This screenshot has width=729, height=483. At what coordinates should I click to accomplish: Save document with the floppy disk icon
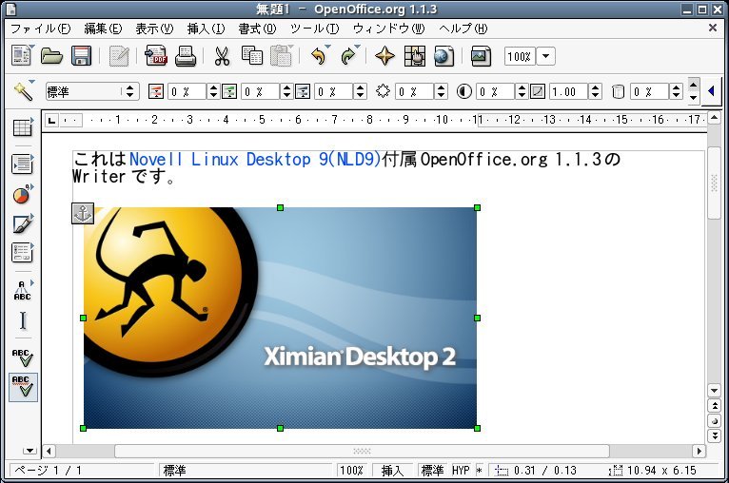pyautogui.click(x=81, y=56)
